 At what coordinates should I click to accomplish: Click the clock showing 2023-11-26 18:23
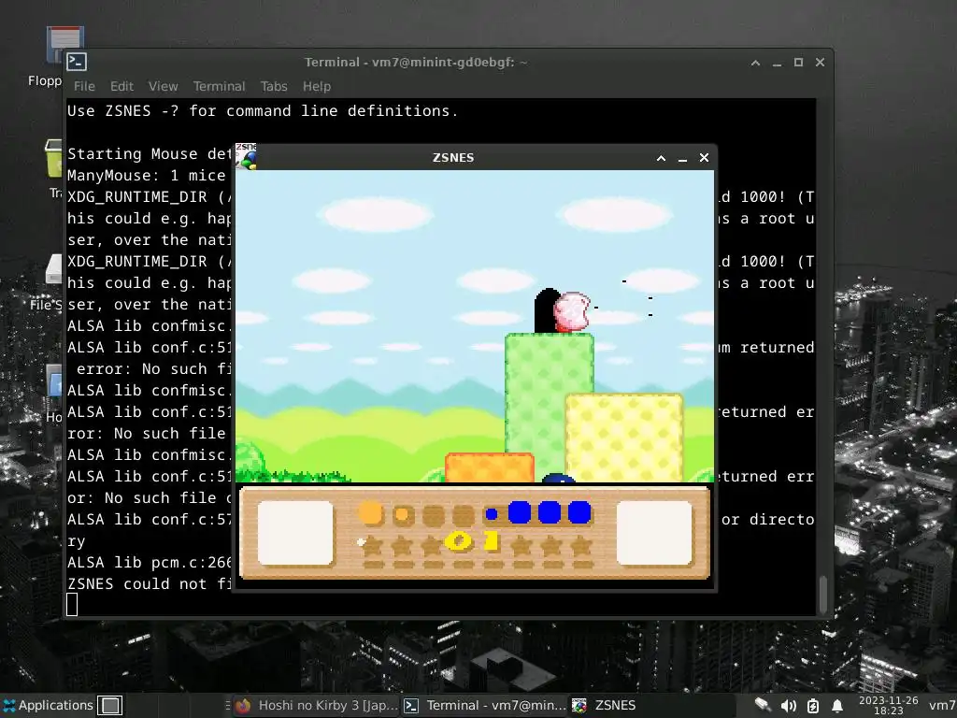tap(888, 705)
